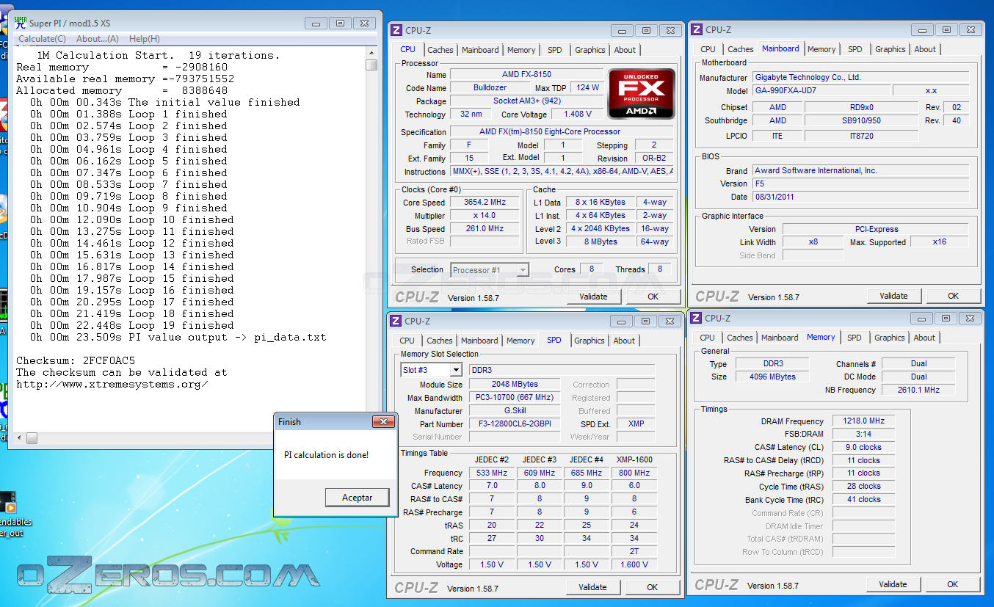Click the AMD FX-8150 Name field
The image size is (994, 607).
(x=526, y=74)
